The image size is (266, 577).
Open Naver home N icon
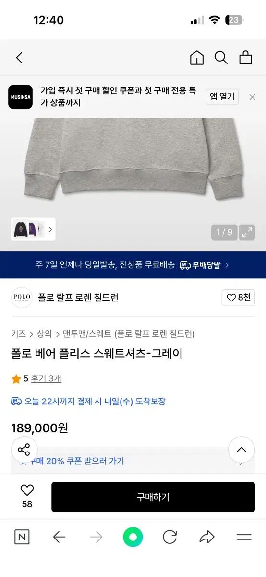coord(22,537)
